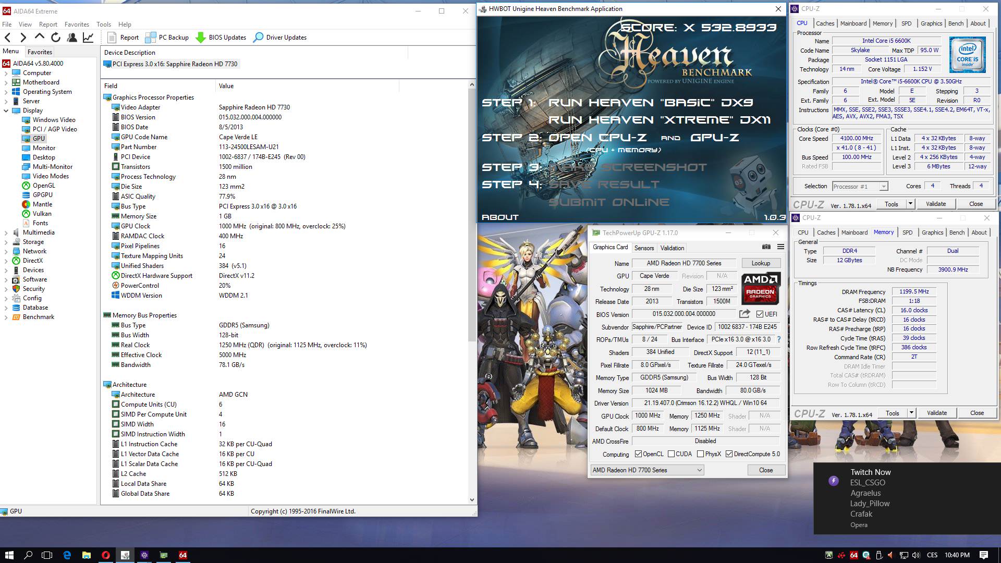Click Submit Online in Heaven benchmark
This screenshot has width=1001, height=563.
[608, 202]
